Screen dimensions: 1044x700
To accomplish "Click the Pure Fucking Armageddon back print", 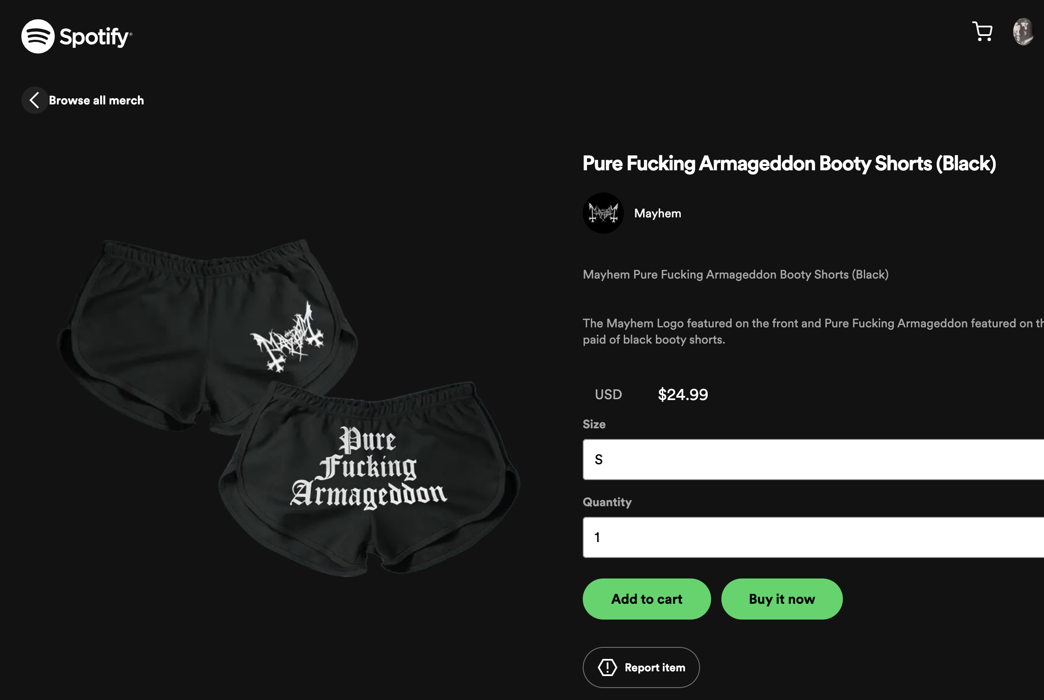I will (368, 467).
